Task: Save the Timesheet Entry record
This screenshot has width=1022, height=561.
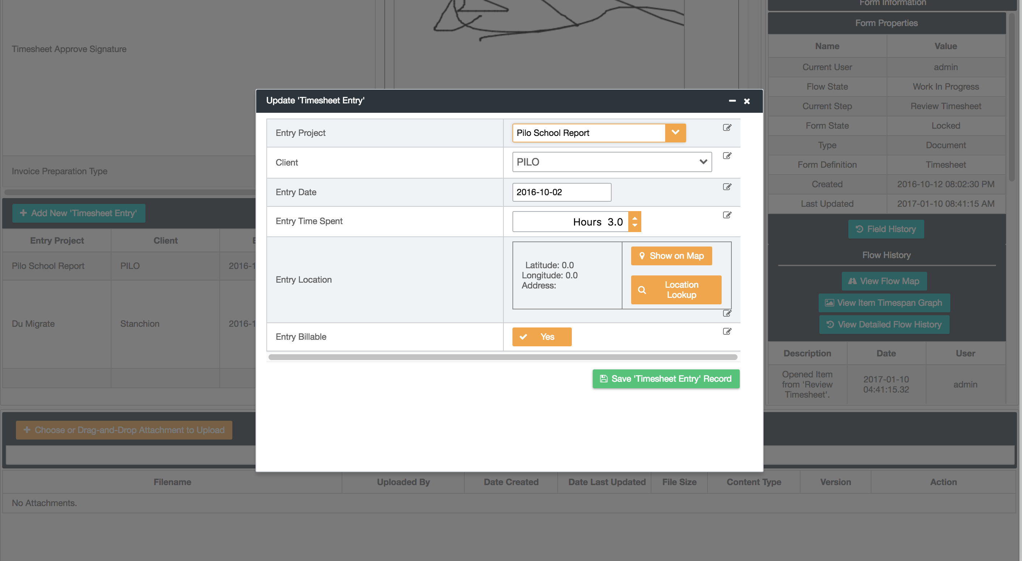Action: point(666,379)
